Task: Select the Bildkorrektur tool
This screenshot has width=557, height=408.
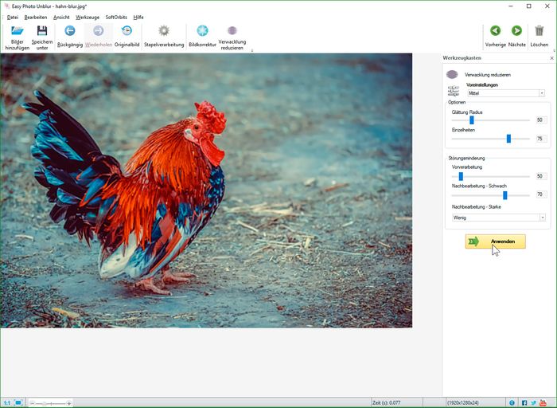Action: pyautogui.click(x=202, y=31)
